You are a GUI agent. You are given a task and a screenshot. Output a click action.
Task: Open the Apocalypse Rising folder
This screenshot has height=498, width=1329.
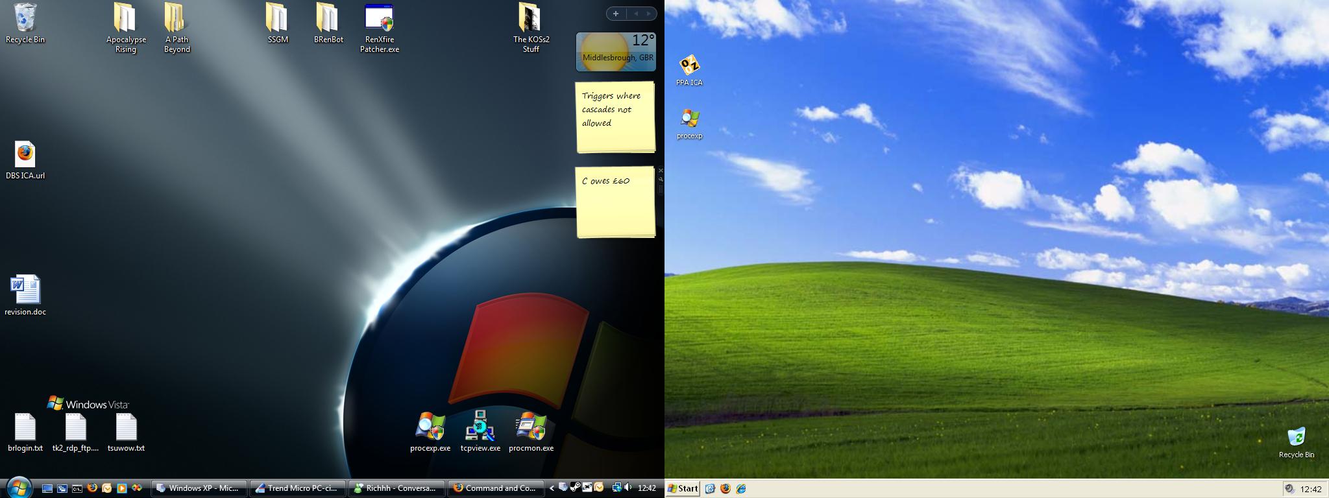click(126, 19)
